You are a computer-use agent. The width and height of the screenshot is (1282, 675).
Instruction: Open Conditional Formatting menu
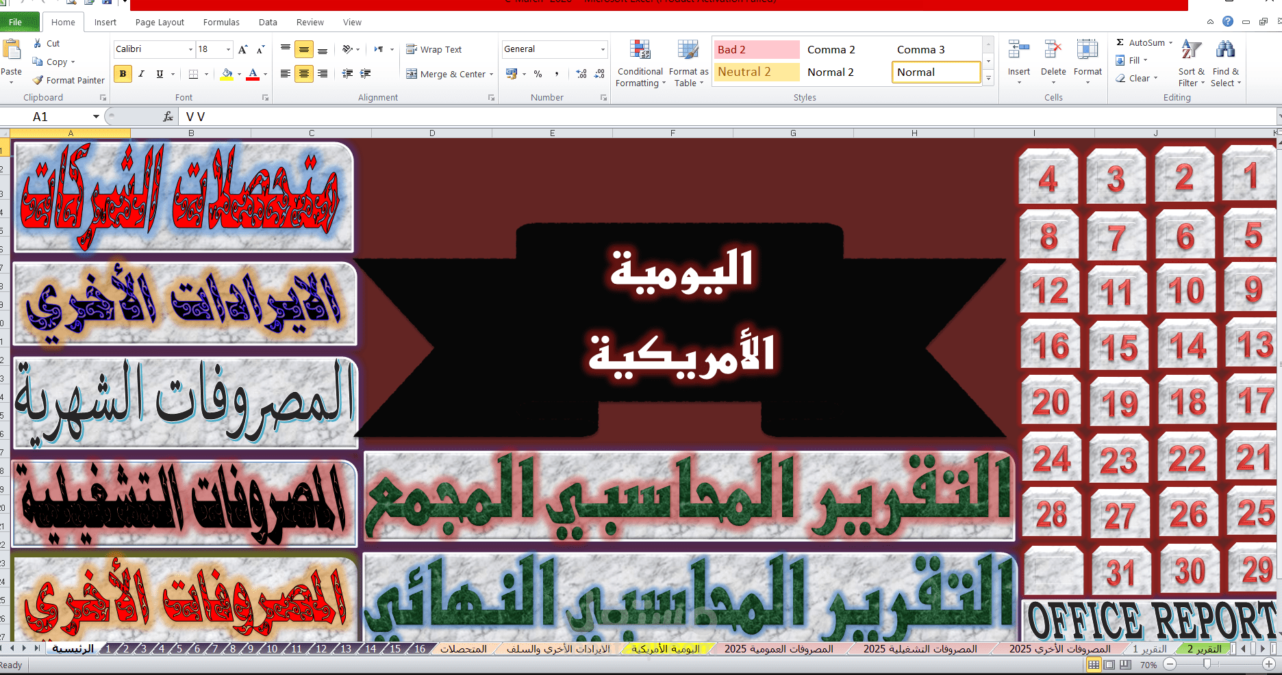coord(640,63)
